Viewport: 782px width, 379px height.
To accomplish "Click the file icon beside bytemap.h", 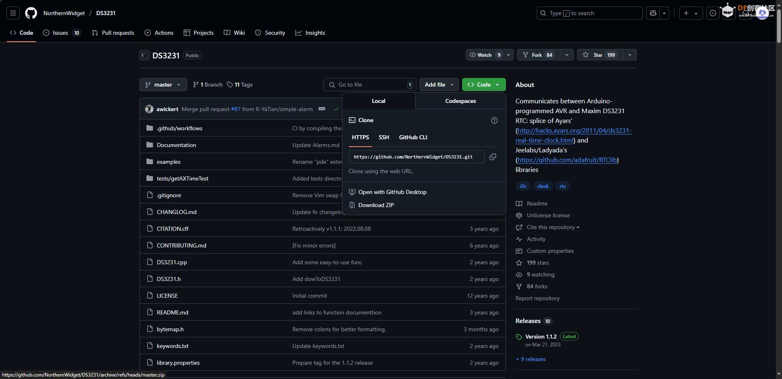I will (150, 329).
